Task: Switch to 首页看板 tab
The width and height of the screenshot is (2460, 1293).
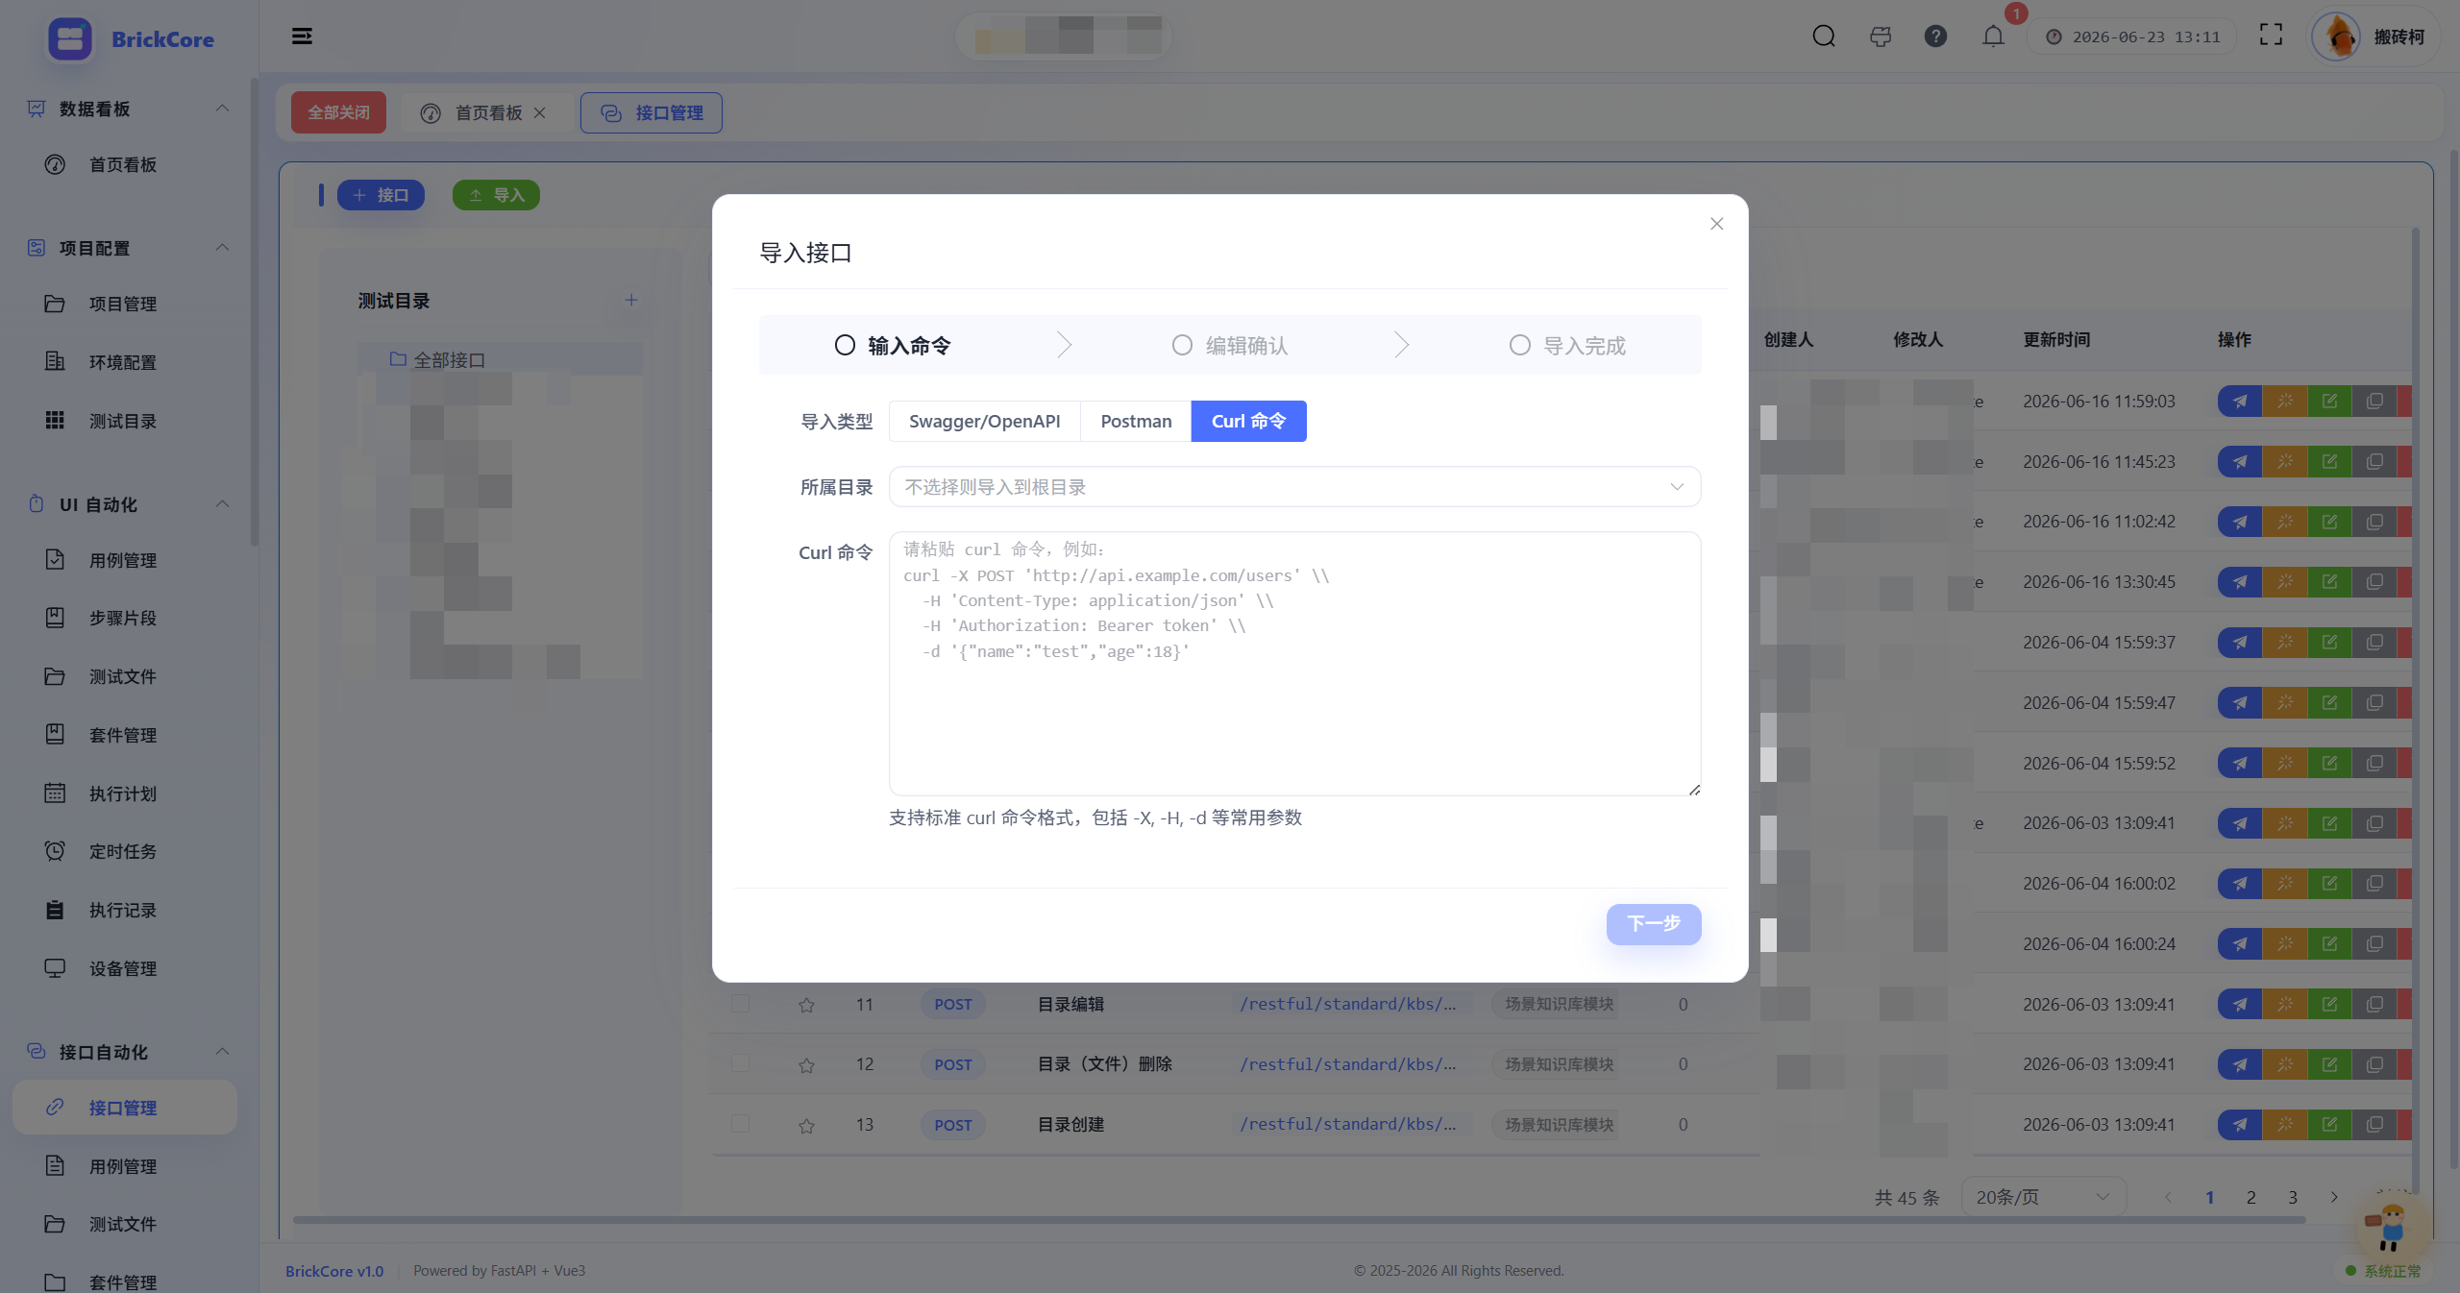Action: (487, 113)
